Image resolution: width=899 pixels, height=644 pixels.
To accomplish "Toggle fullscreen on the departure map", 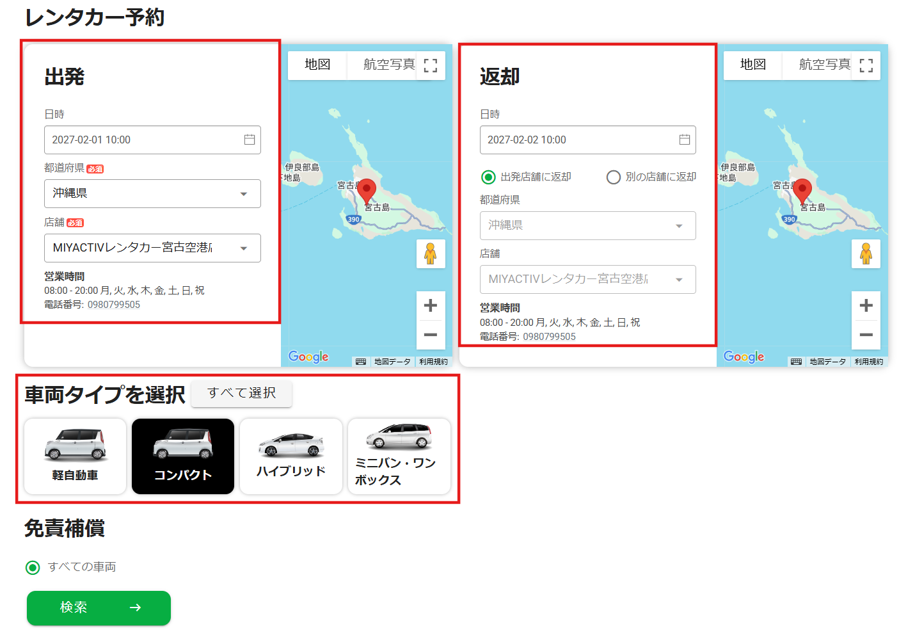I will pos(431,65).
